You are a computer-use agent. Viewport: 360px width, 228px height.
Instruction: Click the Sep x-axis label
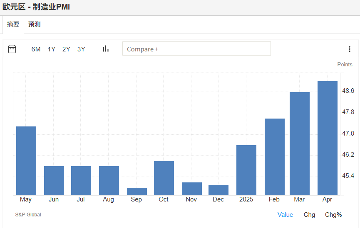[136, 199]
